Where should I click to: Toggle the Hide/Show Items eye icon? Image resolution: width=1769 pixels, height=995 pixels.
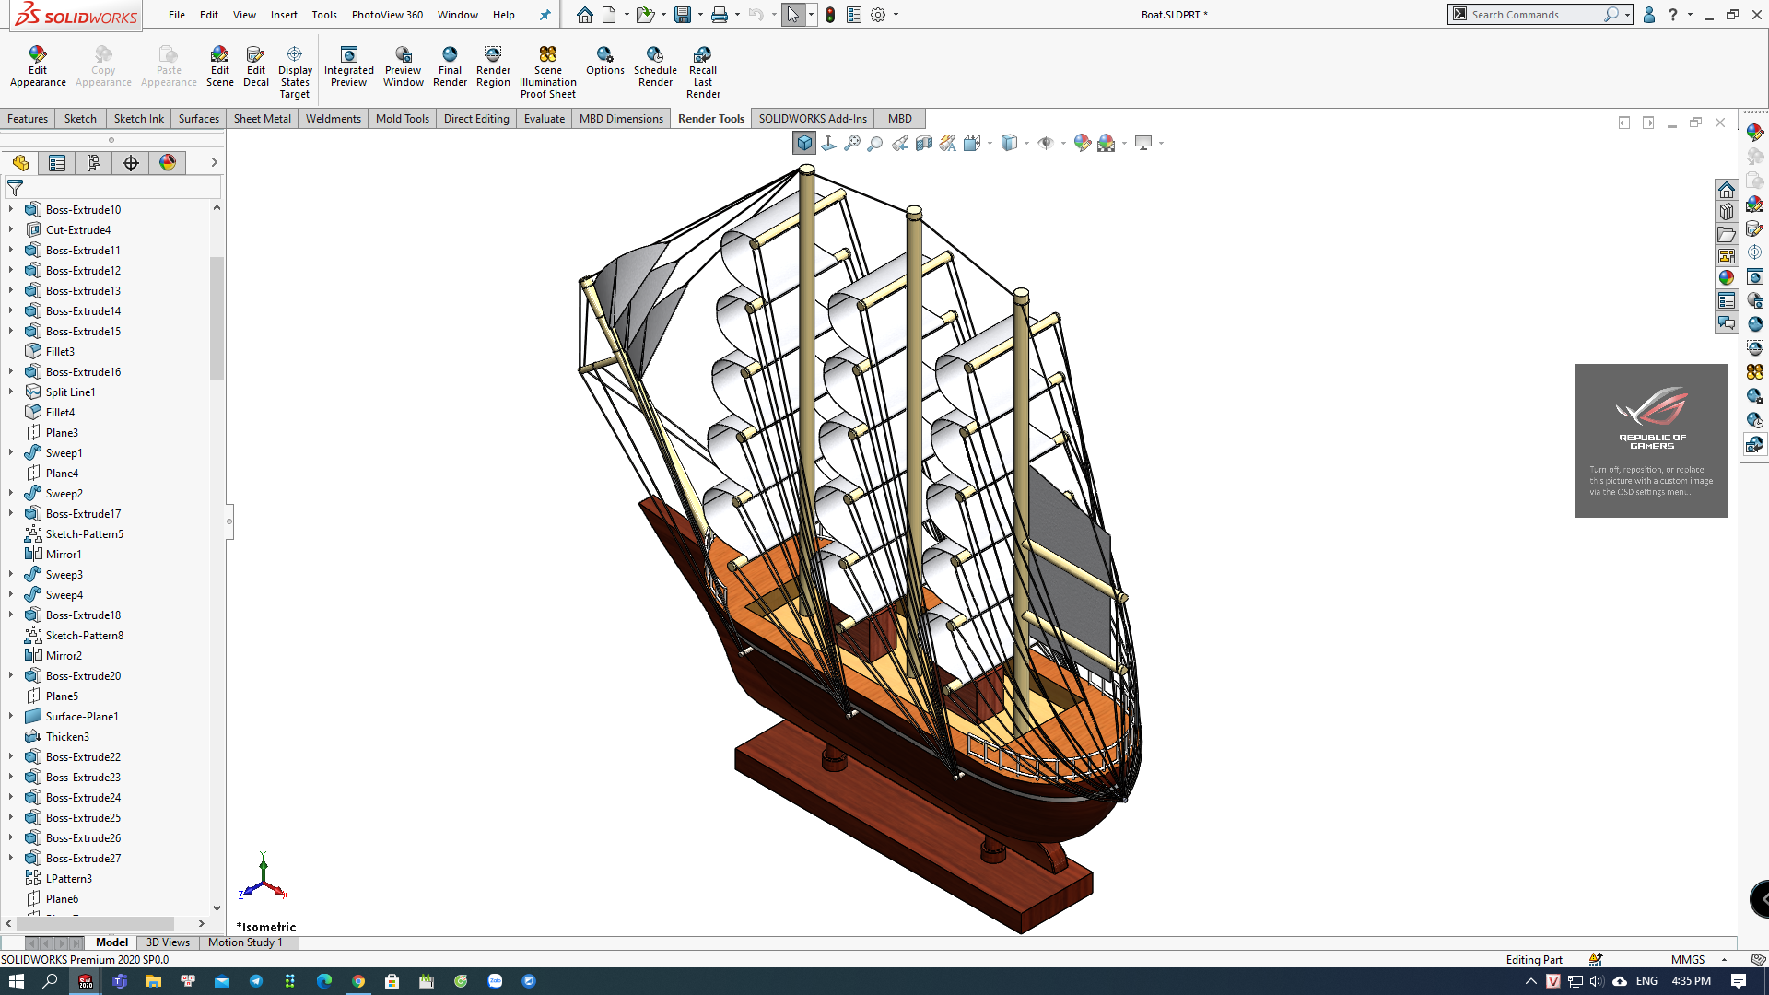(1045, 143)
